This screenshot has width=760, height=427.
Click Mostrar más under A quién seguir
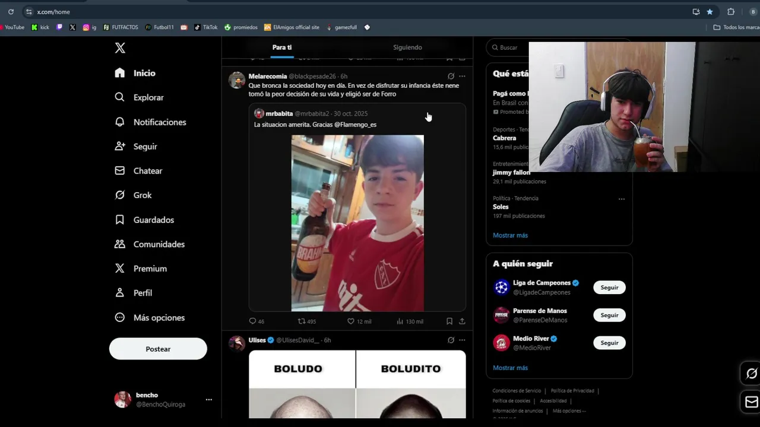click(510, 368)
